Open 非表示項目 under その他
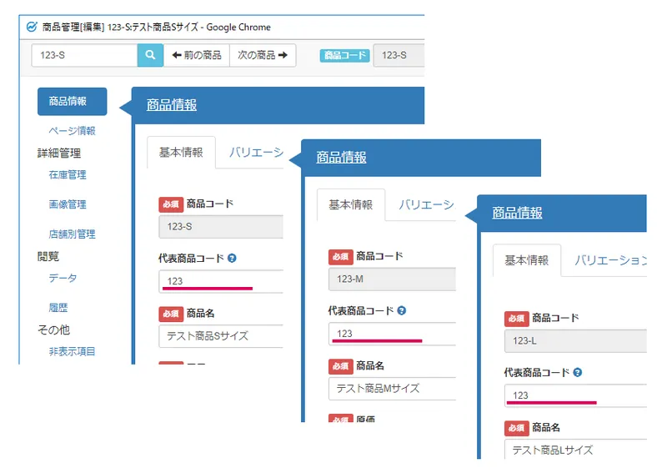This screenshot has width=667, height=473. pos(72,351)
